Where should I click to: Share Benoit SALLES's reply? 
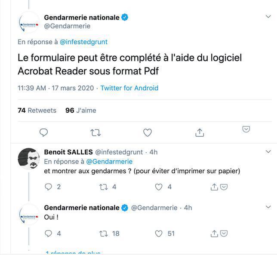214,187
